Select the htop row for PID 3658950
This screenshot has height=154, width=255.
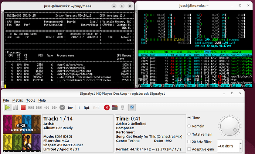(x=195, y=80)
